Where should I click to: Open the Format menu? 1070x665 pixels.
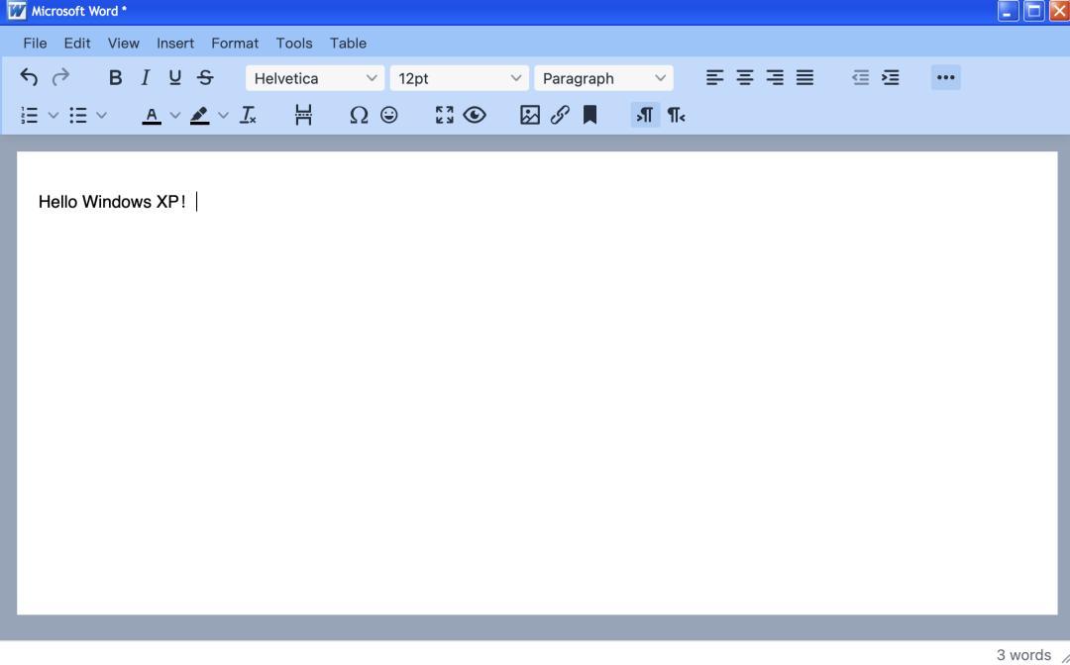coord(235,43)
